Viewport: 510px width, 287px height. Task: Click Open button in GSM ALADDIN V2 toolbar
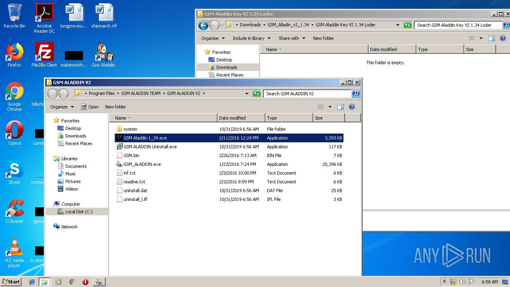pos(90,107)
